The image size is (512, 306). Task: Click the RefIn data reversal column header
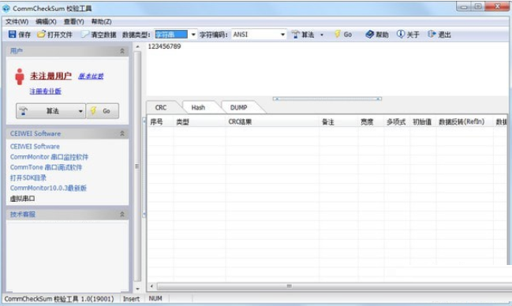tap(465, 122)
